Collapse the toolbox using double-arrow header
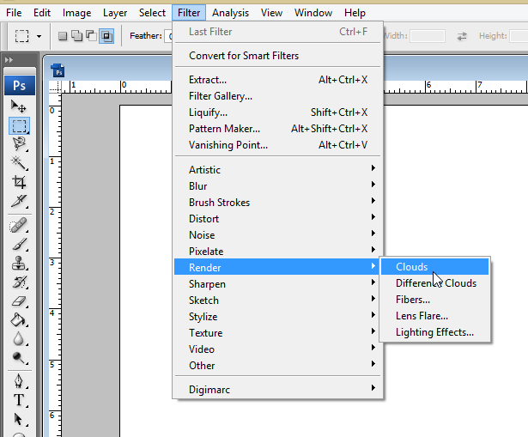The height and width of the screenshot is (437, 528). click(x=9, y=60)
